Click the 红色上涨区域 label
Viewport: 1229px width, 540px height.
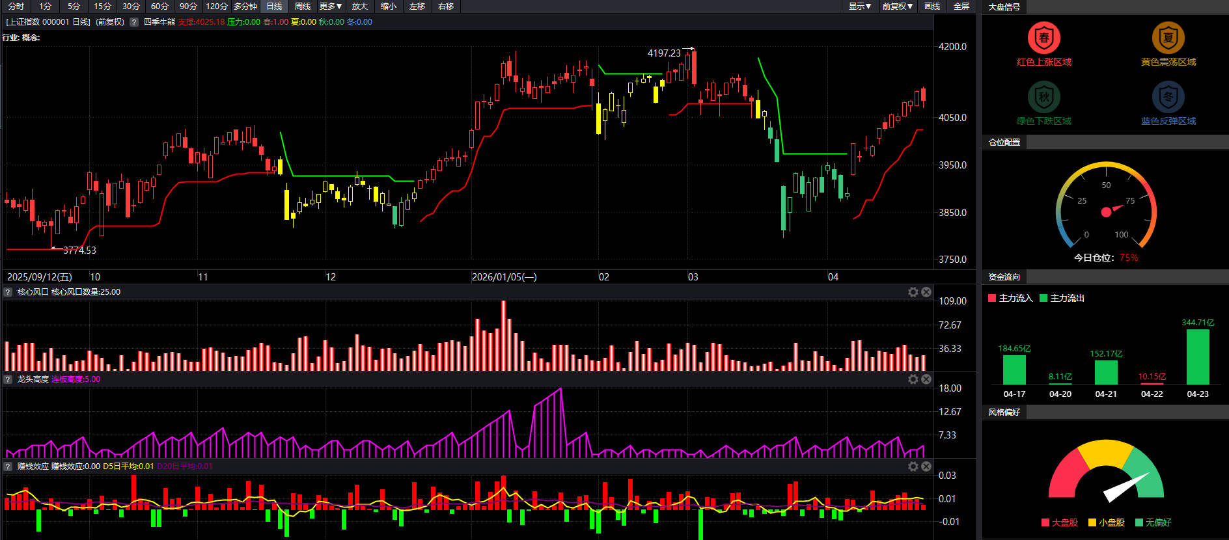1044,62
